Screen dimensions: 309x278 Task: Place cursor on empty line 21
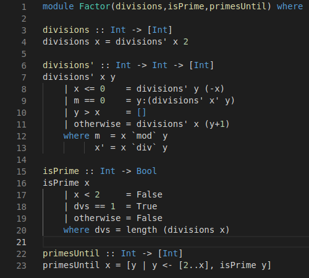click(x=176, y=242)
